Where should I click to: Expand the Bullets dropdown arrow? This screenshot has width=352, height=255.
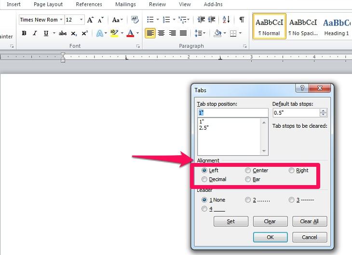coord(158,20)
